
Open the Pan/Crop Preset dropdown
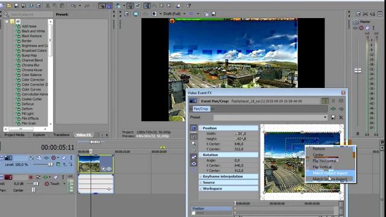[325, 118]
